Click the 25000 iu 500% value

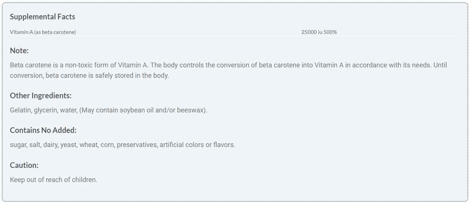(x=319, y=32)
